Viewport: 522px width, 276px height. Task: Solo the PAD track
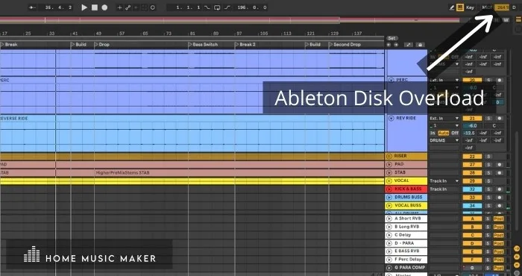488,164
